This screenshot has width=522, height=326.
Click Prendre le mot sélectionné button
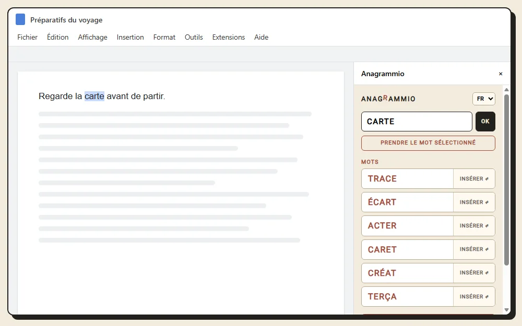(x=428, y=143)
